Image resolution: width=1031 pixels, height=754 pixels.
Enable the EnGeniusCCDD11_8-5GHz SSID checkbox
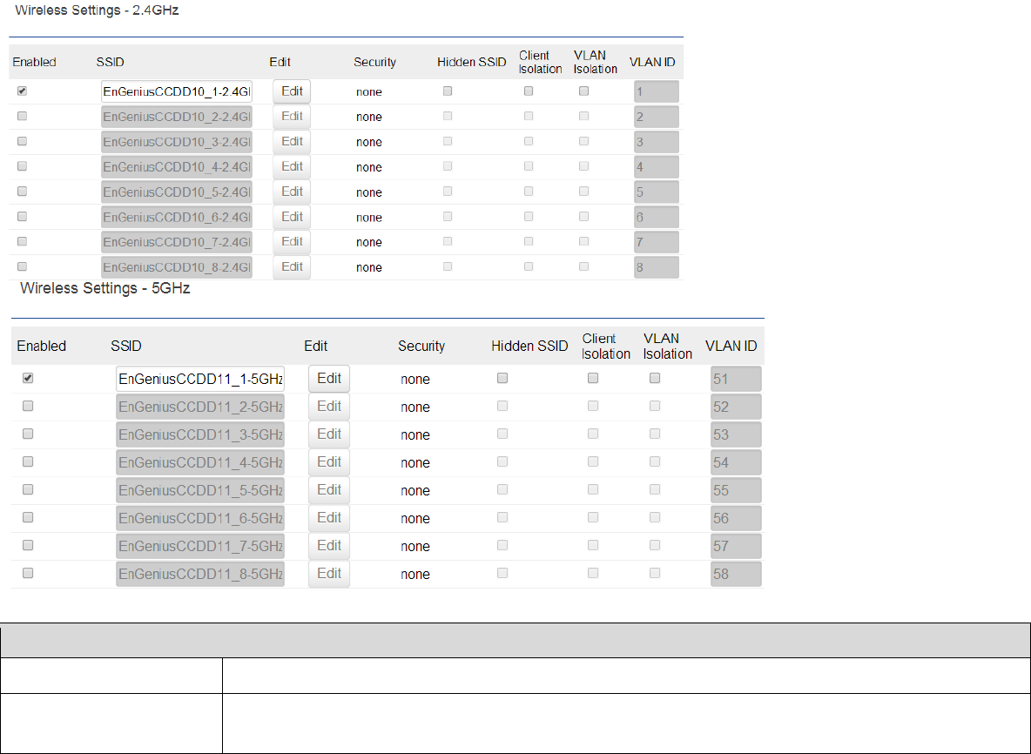pos(28,573)
